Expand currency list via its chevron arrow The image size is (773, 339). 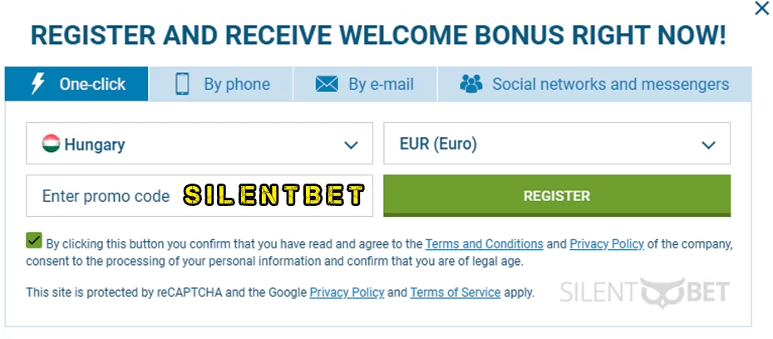click(x=708, y=145)
